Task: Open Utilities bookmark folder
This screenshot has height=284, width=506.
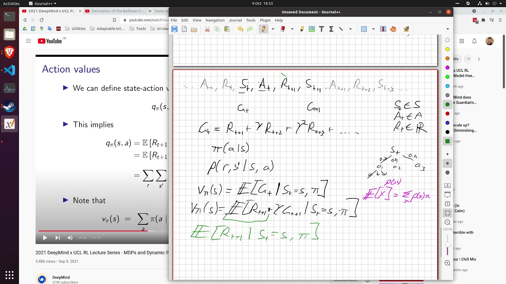Action: point(75,28)
